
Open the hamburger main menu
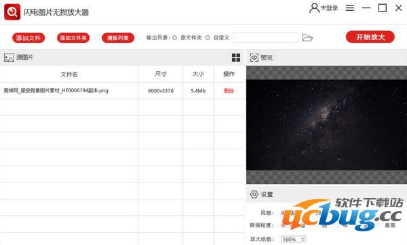tap(350, 8)
